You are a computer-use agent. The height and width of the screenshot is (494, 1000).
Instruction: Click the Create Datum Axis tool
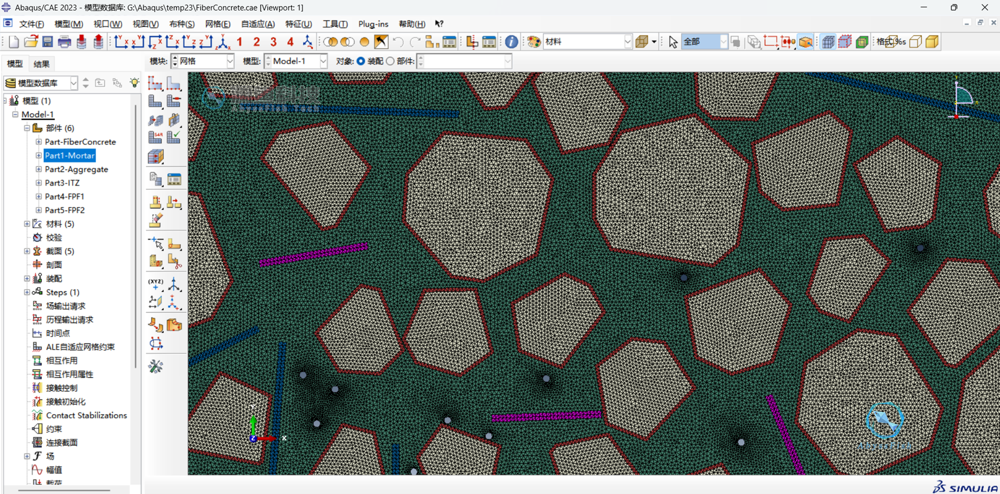(x=173, y=285)
